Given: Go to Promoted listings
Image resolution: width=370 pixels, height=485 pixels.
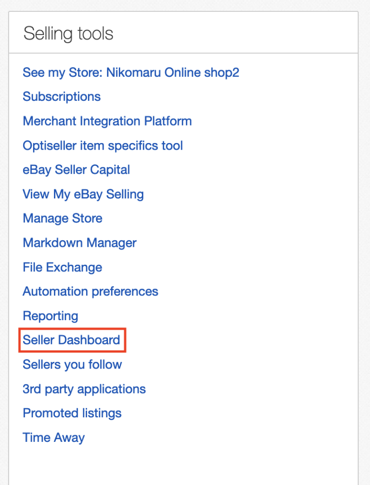Looking at the screenshot, I should coord(72,413).
